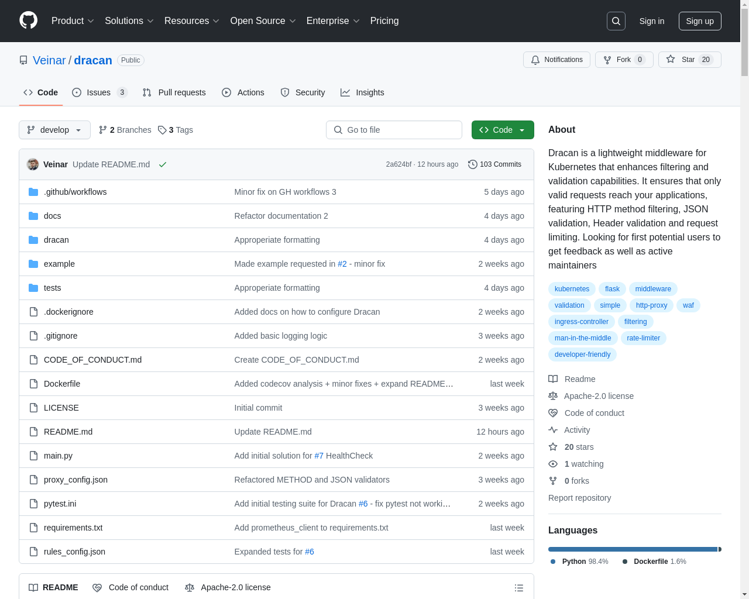Open the Enterprise dropdown menu
This screenshot has width=749, height=599.
[333, 21]
